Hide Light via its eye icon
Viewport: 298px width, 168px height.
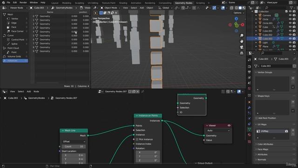pyautogui.click(x=290, y=42)
